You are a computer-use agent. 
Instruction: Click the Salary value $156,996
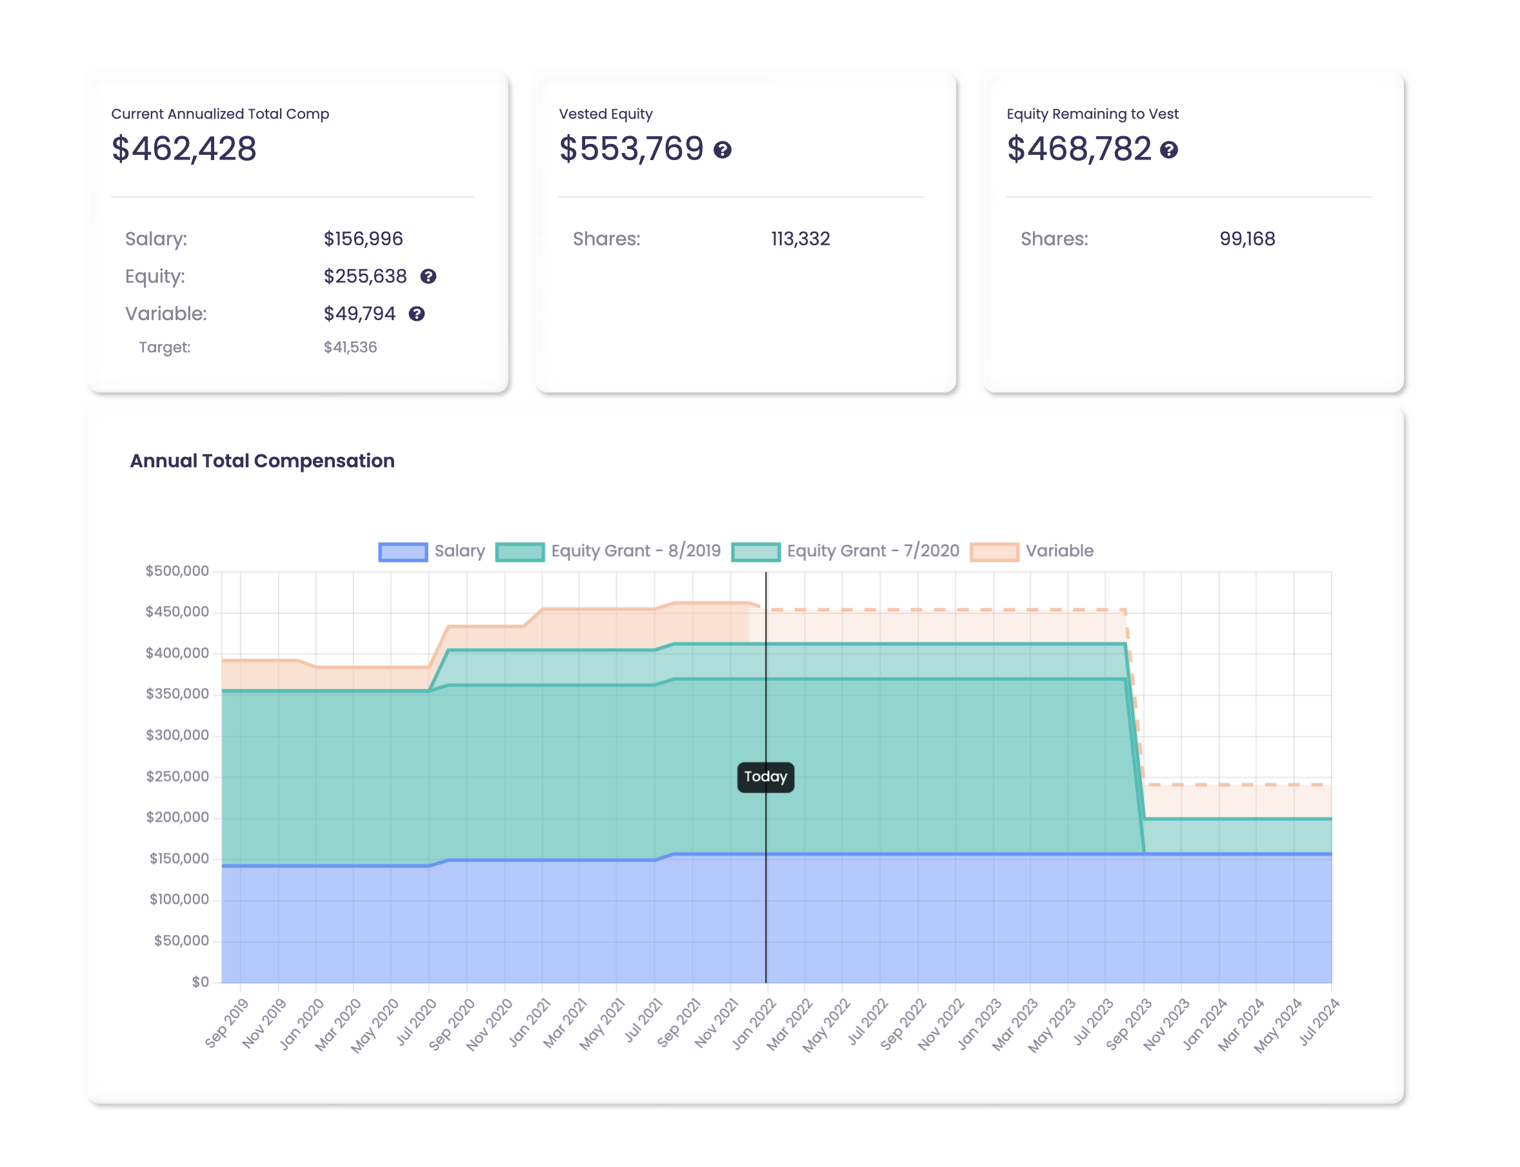(x=363, y=238)
